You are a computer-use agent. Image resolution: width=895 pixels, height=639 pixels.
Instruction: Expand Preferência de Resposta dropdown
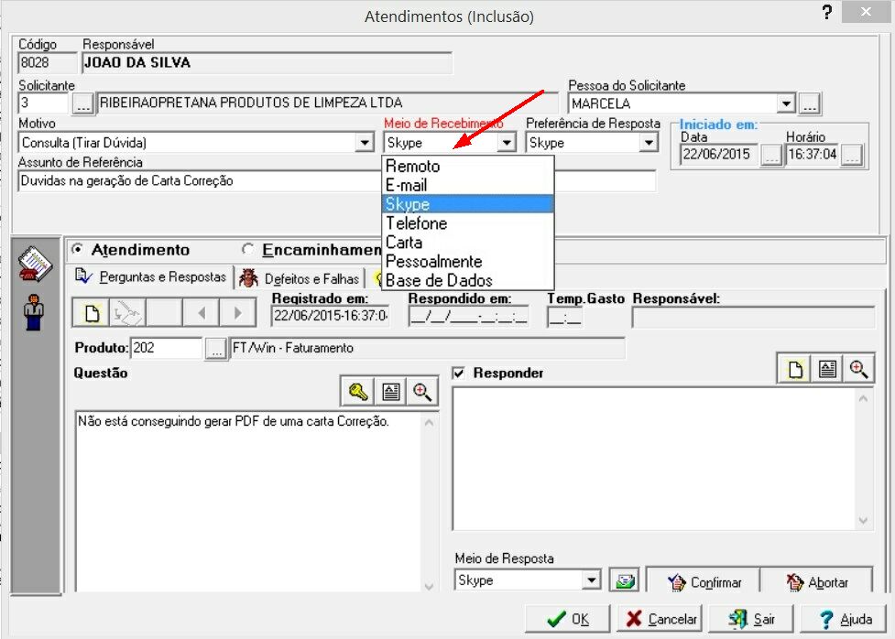click(649, 142)
